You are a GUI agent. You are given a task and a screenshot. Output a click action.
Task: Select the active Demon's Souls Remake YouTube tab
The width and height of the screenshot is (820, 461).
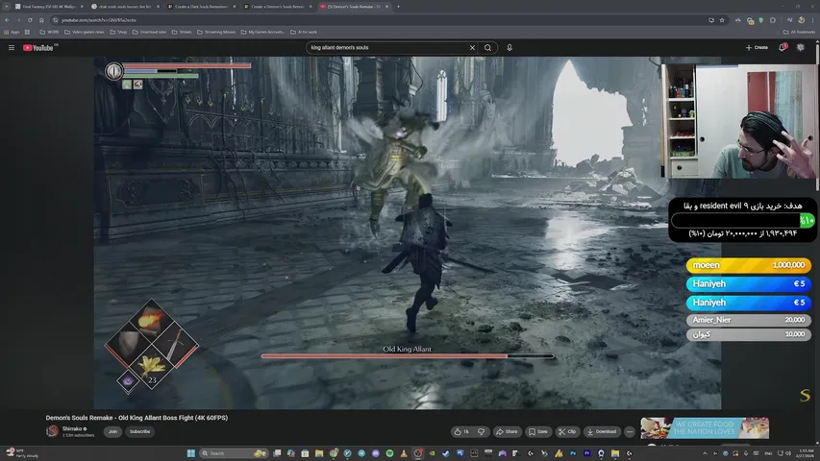pyautogui.click(x=354, y=7)
